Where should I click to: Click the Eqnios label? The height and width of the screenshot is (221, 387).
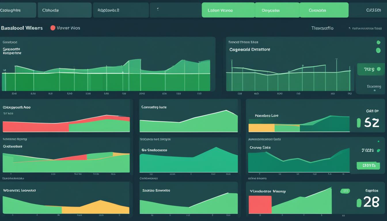coord(372,190)
